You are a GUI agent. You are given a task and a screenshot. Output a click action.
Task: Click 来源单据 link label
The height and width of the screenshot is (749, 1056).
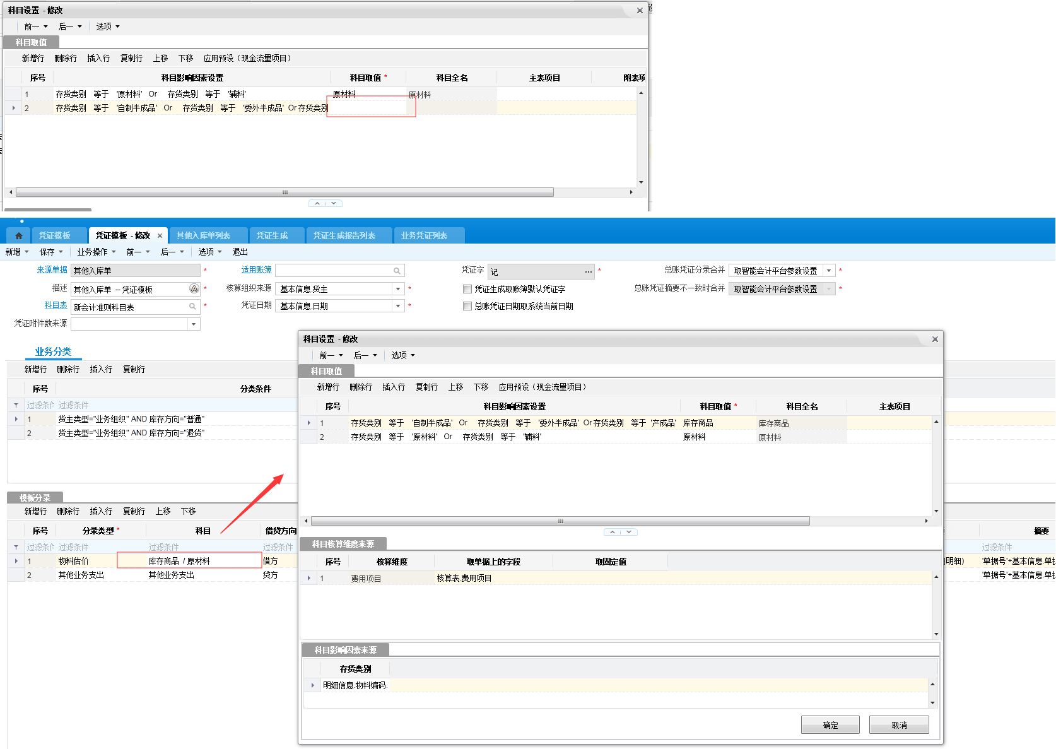52,270
